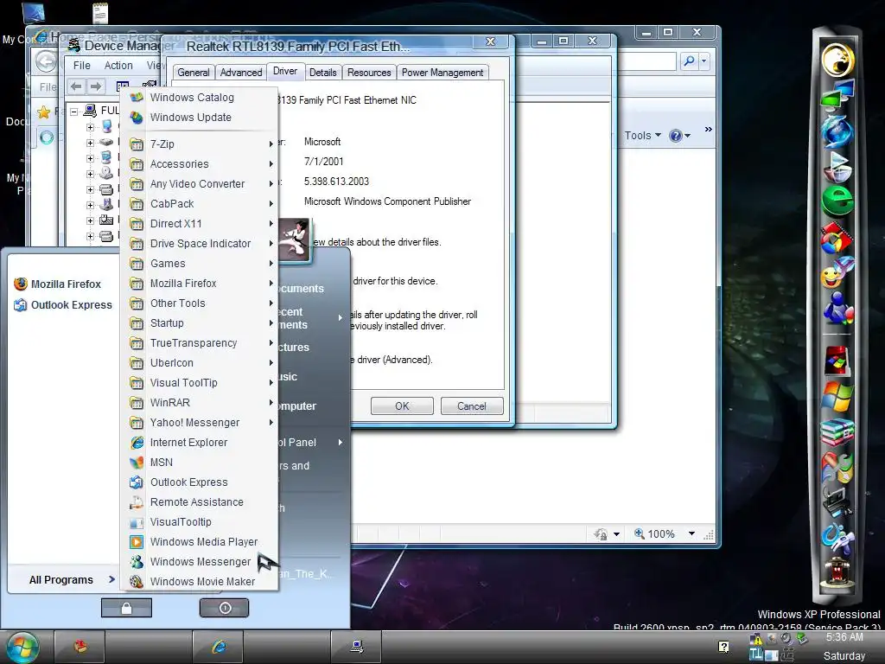Open the 100% zoom level dropdown
This screenshot has width=885, height=664.
[x=691, y=534]
